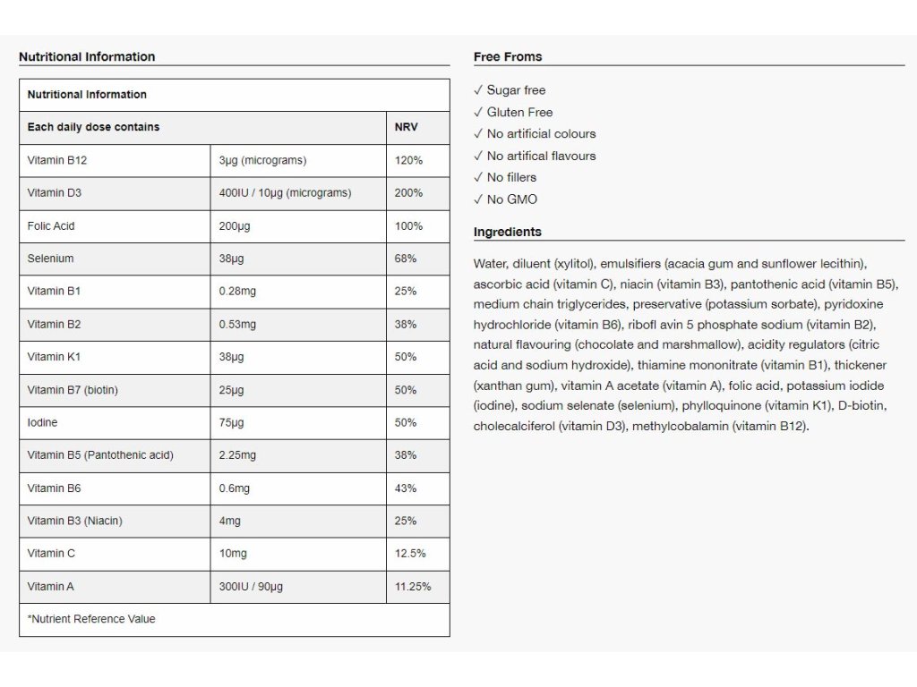
Task: Click the Folic Acid 200µg value
Action: 235,226
